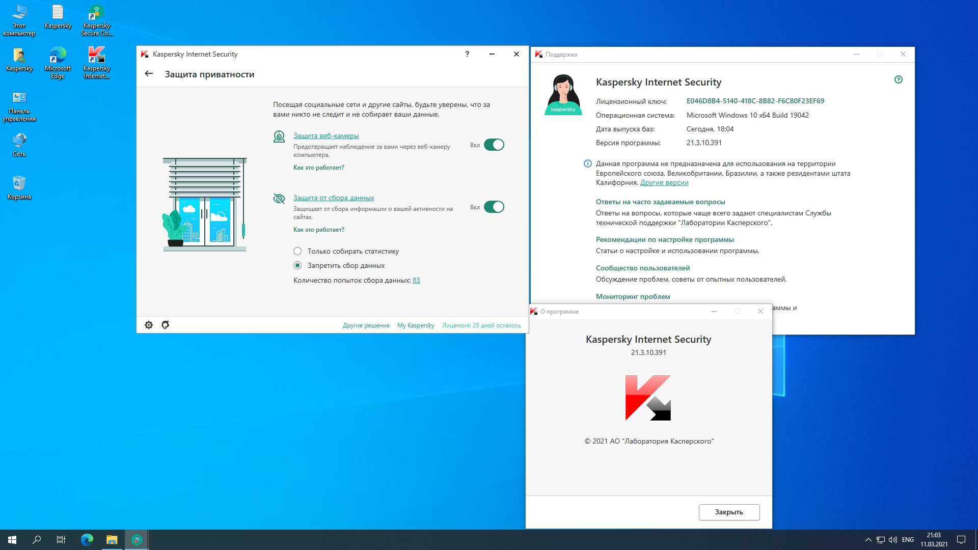
Task: Click the network icon in system tray
Action: coord(881,540)
